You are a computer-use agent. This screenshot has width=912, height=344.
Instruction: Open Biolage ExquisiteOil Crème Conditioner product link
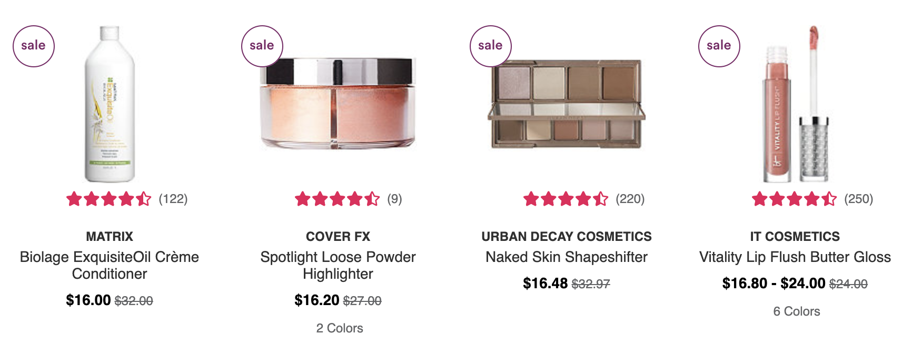110,265
